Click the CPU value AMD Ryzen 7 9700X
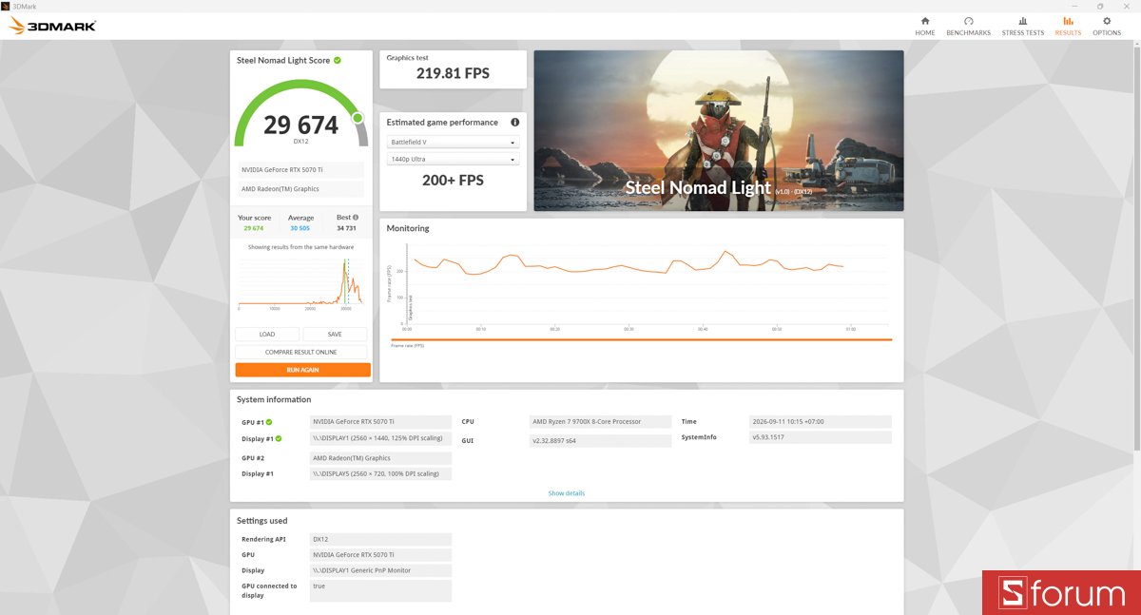1141x615 pixels. click(600, 422)
